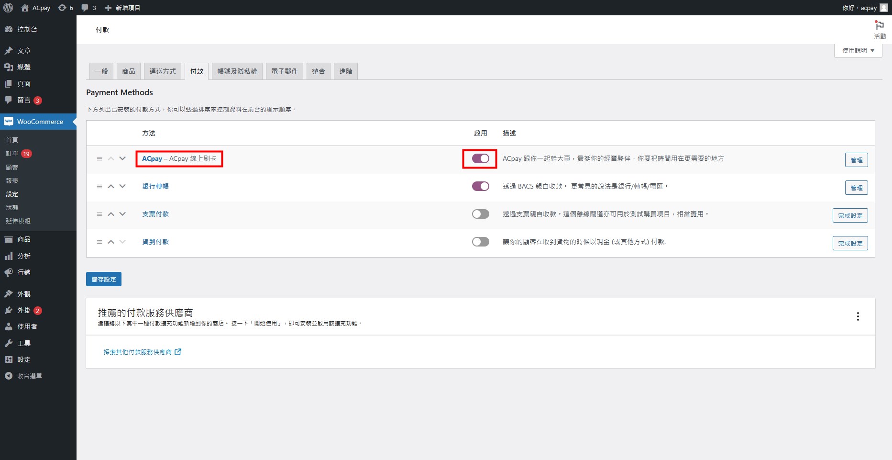Open the WooCommerce sidebar menu
Image resolution: width=892 pixels, height=460 pixels.
(x=38, y=122)
